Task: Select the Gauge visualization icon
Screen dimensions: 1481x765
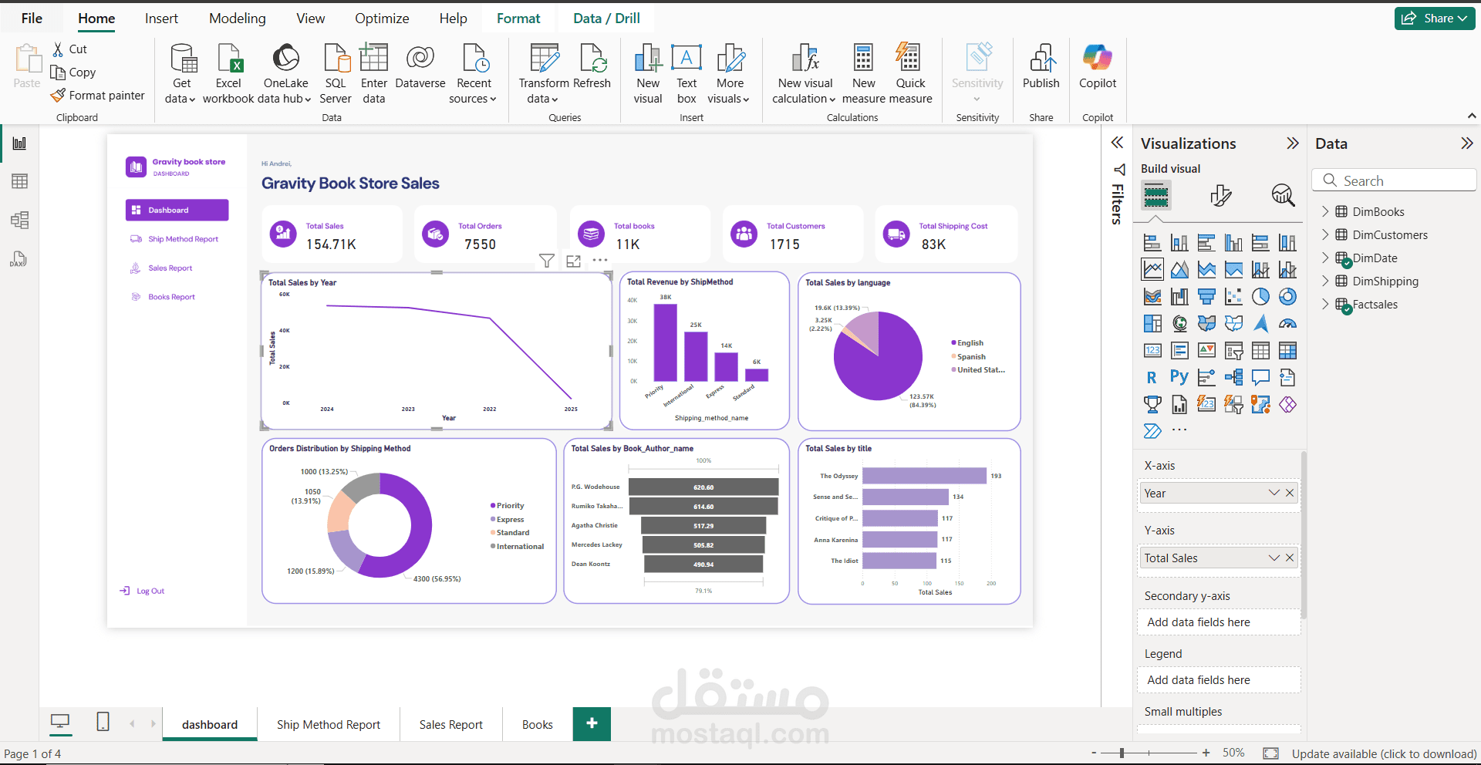Action: [1287, 324]
